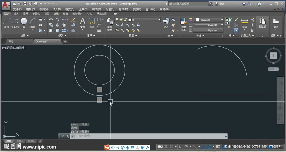Select the Text (文字) tool
286x152 pixels.
click(83, 23)
